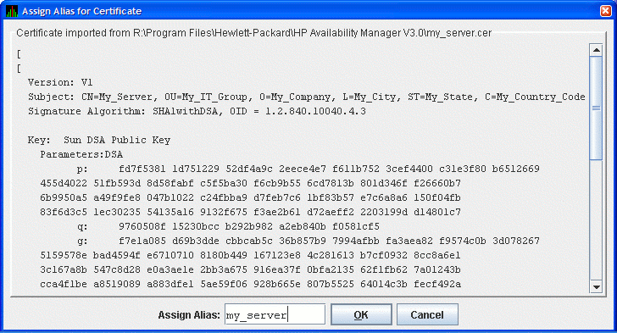This screenshot has height=333, width=617.
Task: Click the 'Parameters:DSA' text line
Action: [x=81, y=154]
